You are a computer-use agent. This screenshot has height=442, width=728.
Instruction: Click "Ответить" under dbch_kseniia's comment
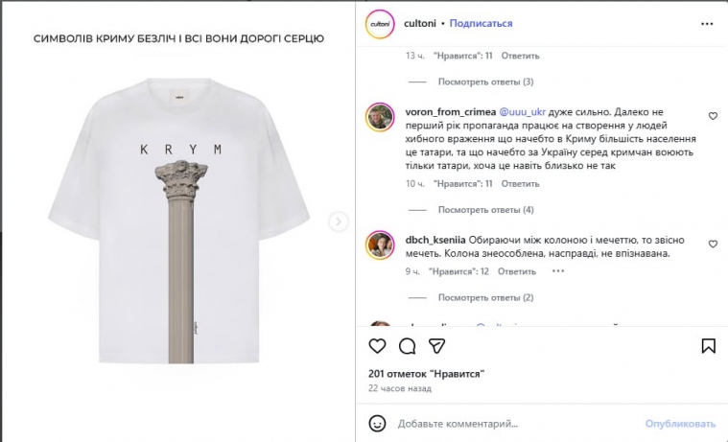coord(516,271)
